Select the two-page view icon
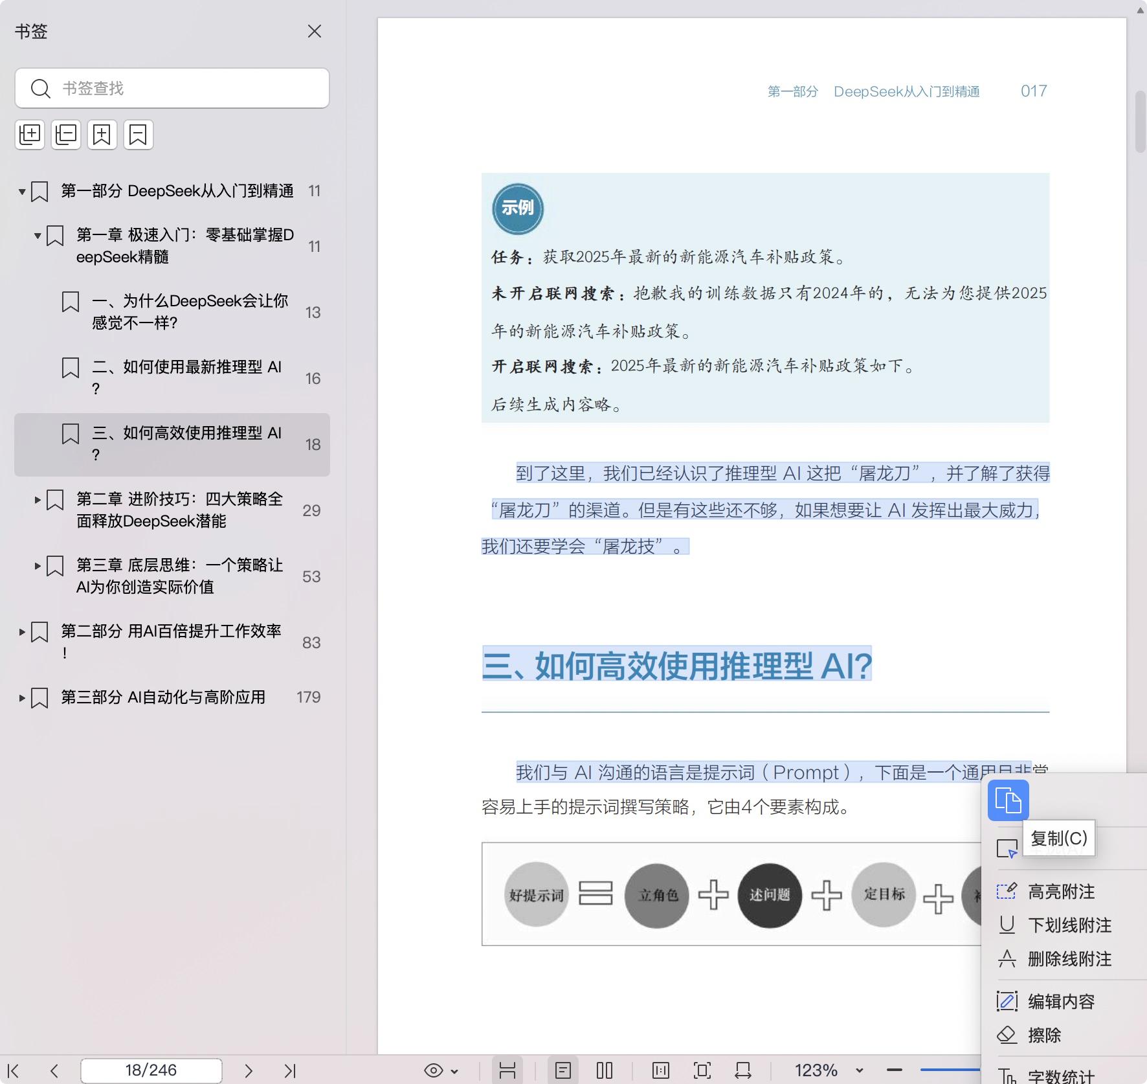The height and width of the screenshot is (1084, 1147). click(603, 1070)
